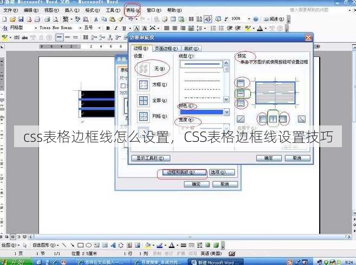Click the 显示工具栏(T) button
The height and width of the screenshot is (265, 356).
151,158
